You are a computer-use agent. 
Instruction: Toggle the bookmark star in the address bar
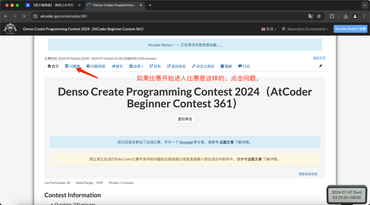click(x=319, y=16)
